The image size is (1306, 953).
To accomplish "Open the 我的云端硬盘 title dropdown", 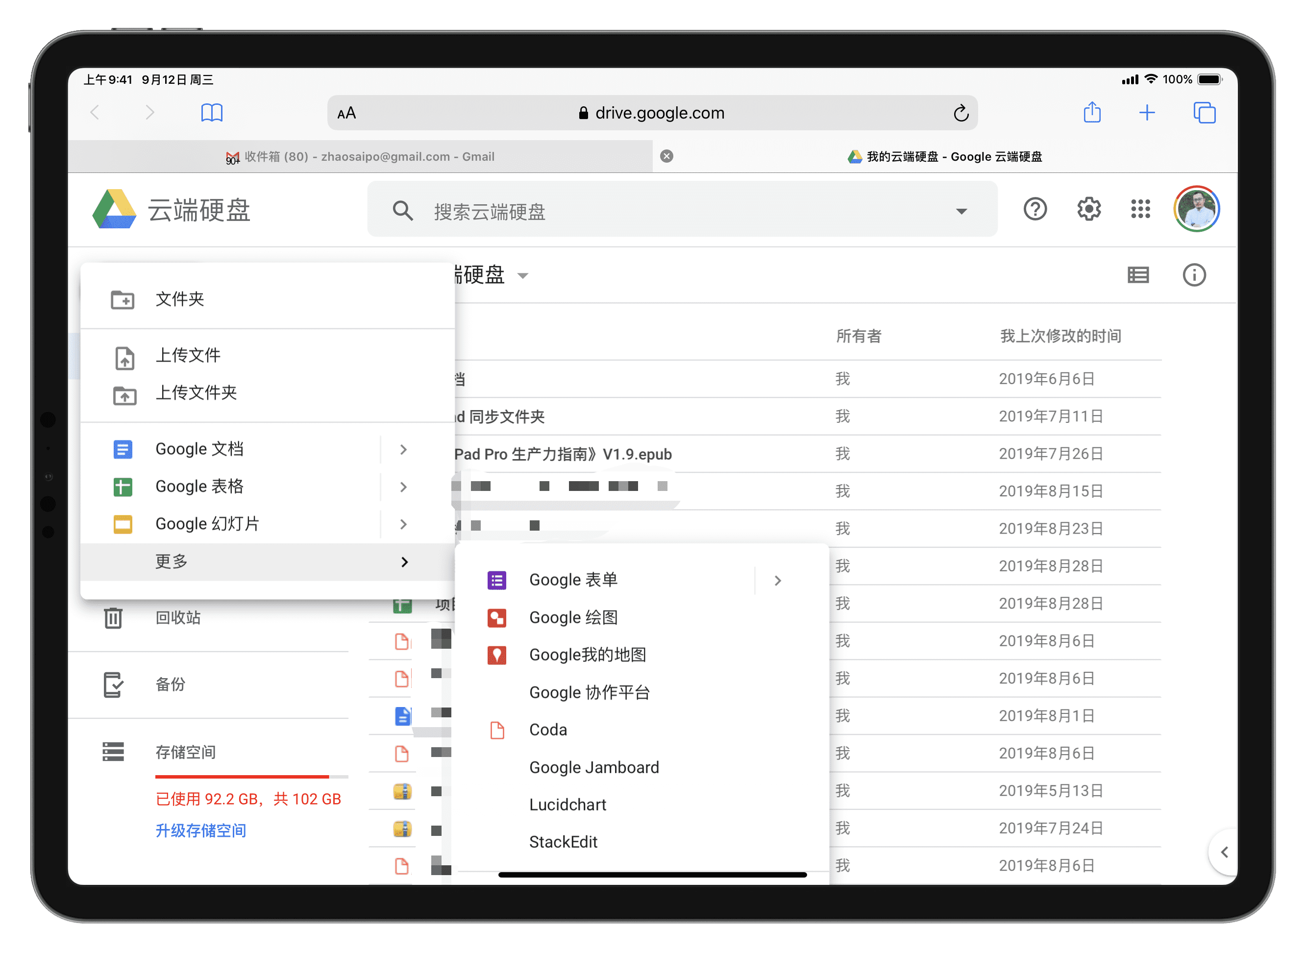I will tap(522, 276).
